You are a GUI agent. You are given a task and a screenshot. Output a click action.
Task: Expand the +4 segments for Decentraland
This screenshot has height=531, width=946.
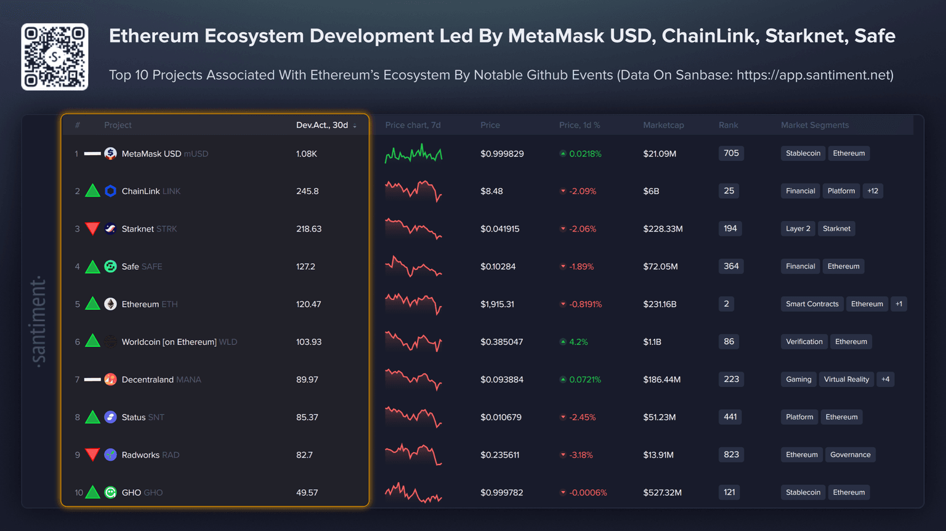[x=885, y=379]
